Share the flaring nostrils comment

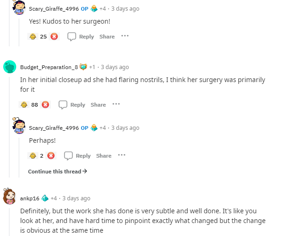(x=98, y=105)
